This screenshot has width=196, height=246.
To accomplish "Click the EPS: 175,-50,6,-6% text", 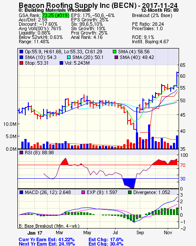I will click(93, 15).
